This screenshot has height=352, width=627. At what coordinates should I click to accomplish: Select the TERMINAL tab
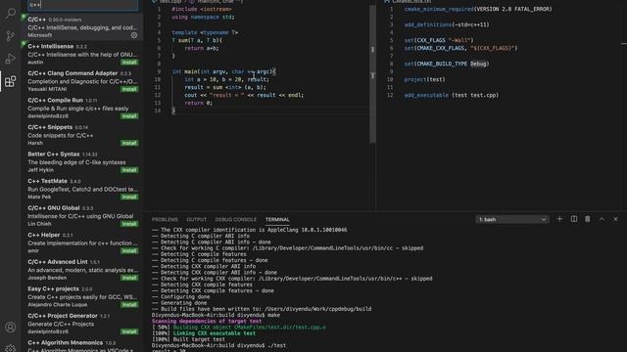277,219
